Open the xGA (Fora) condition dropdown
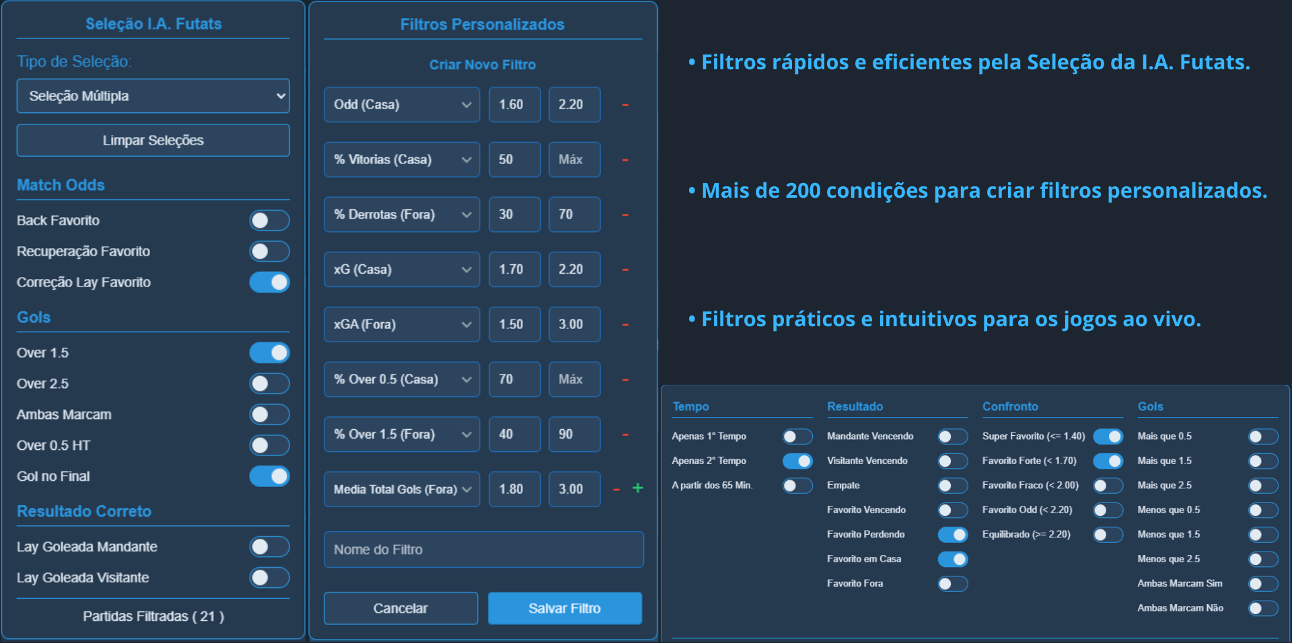The width and height of the screenshot is (1292, 643). [402, 325]
